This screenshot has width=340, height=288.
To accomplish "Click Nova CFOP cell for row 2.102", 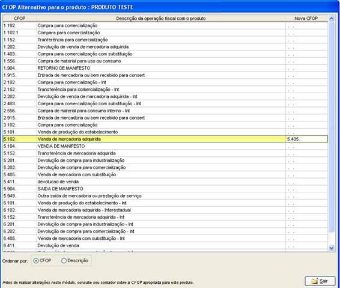I will pos(306,82).
